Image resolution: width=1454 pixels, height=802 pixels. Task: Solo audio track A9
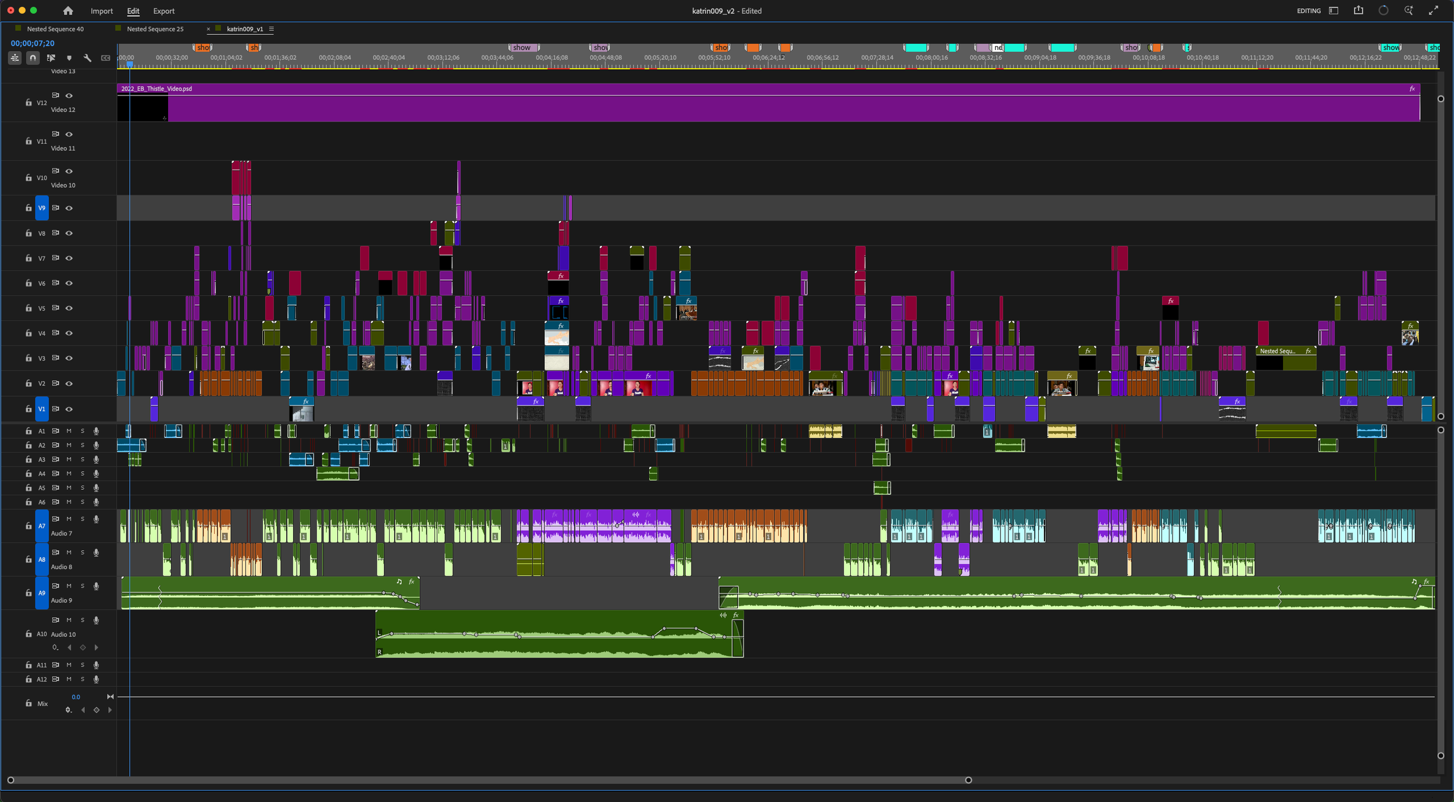click(83, 586)
